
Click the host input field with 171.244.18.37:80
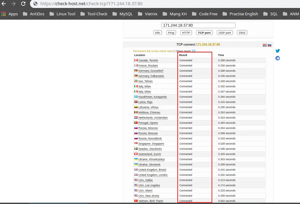(198, 25)
